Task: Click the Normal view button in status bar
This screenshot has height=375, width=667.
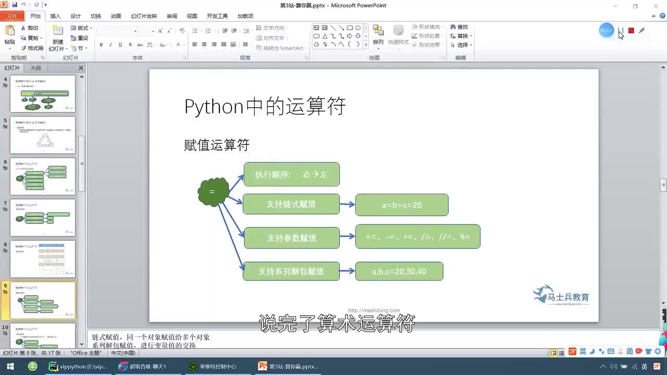Action: point(553,353)
